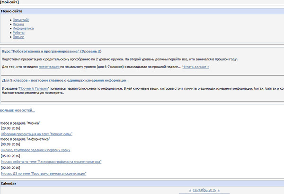The width and height of the screenshot is (284, 194).
Task: Go to previous month in calendar
Action: pyautogui.click(x=190, y=190)
